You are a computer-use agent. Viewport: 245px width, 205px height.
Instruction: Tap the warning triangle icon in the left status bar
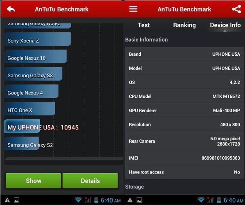click(x=7, y=200)
